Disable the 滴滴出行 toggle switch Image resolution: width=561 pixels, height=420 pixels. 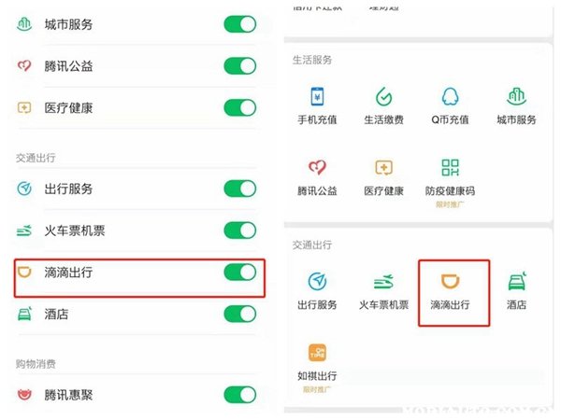240,273
